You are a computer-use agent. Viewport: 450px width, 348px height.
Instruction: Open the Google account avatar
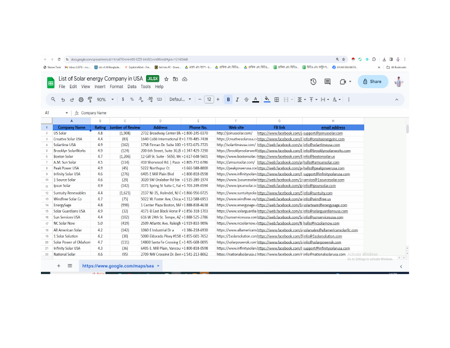tap(399, 82)
